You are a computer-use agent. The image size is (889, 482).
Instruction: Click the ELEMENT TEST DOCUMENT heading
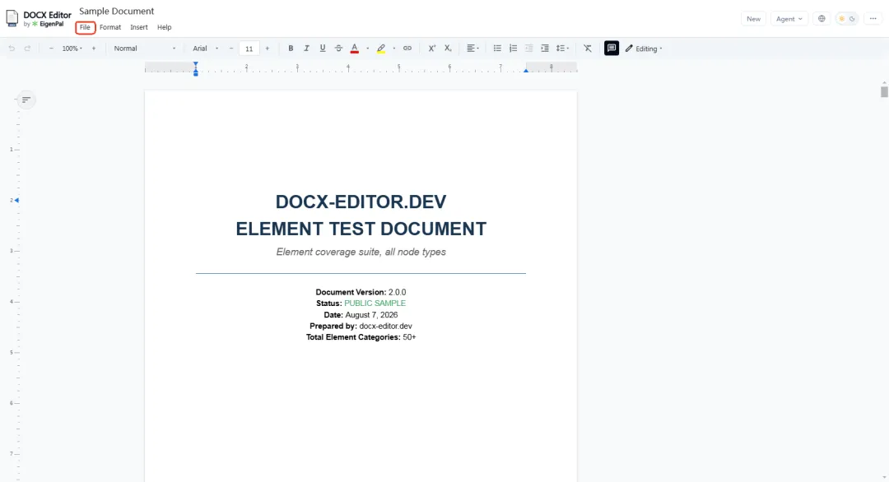361,229
